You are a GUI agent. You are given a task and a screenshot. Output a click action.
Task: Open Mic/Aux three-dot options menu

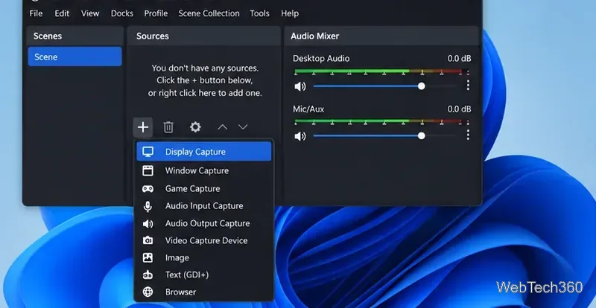468,135
